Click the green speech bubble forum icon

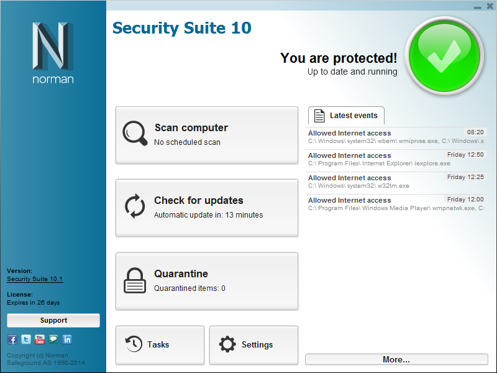53,339
